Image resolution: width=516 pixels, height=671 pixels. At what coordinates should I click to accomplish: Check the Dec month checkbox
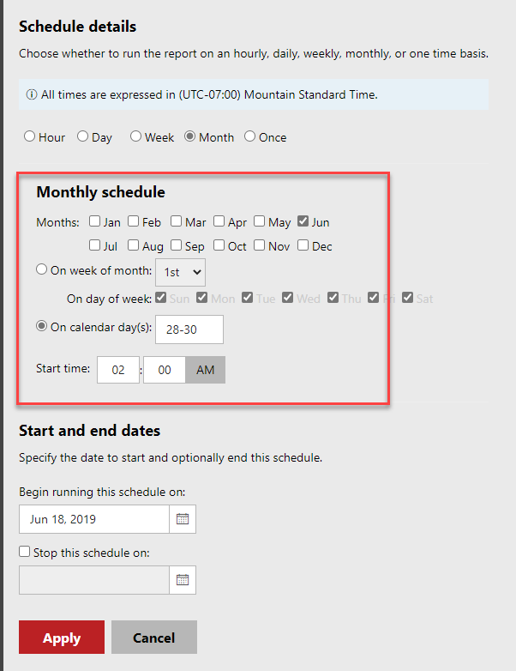[303, 245]
